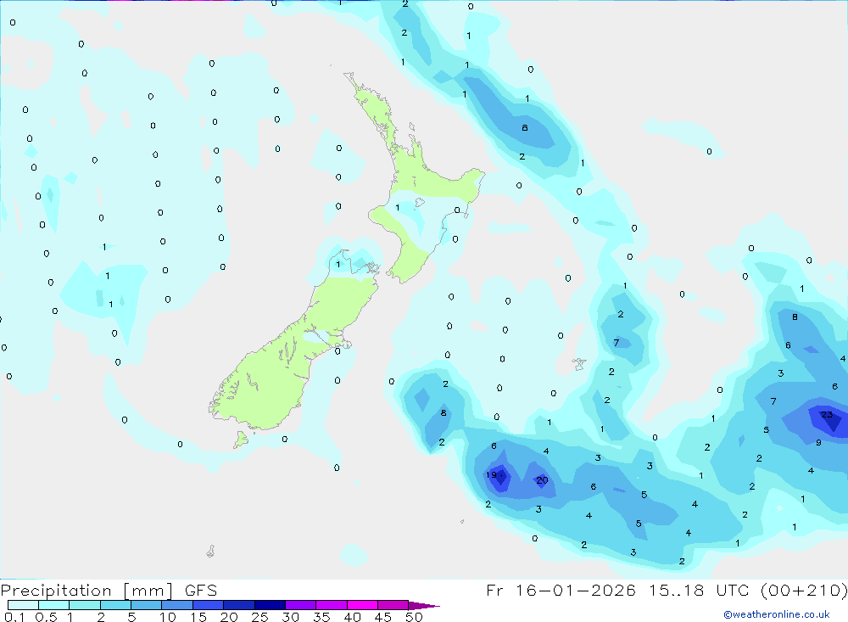Click the '25' legend scale label
The height and width of the screenshot is (622, 848).
260,617
